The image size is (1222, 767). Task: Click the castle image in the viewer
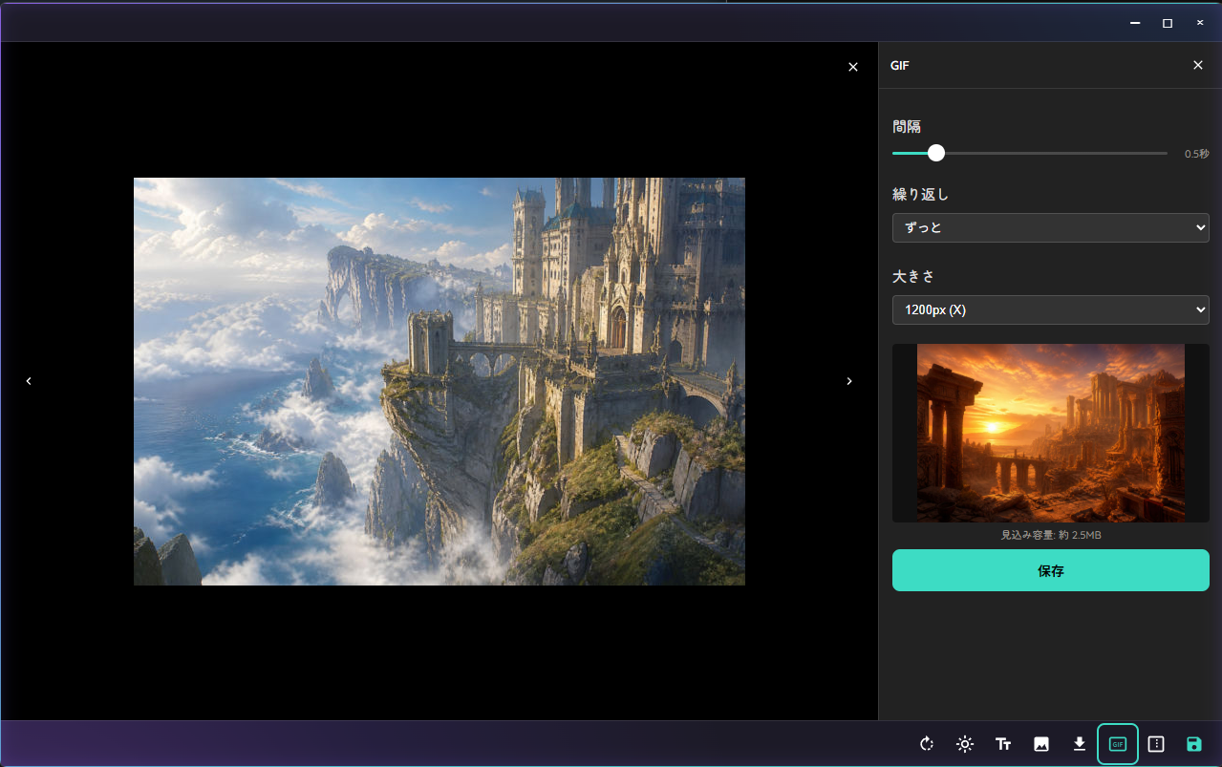[x=439, y=381]
